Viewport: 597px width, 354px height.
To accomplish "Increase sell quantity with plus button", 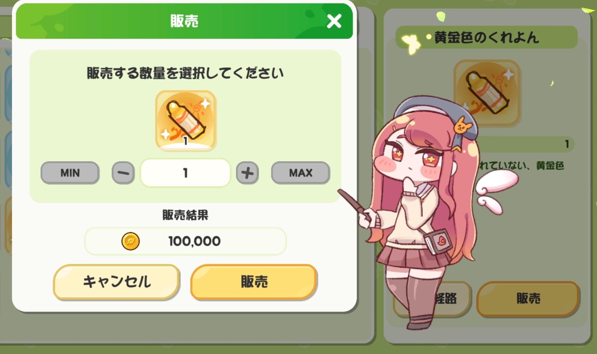I will tap(247, 173).
